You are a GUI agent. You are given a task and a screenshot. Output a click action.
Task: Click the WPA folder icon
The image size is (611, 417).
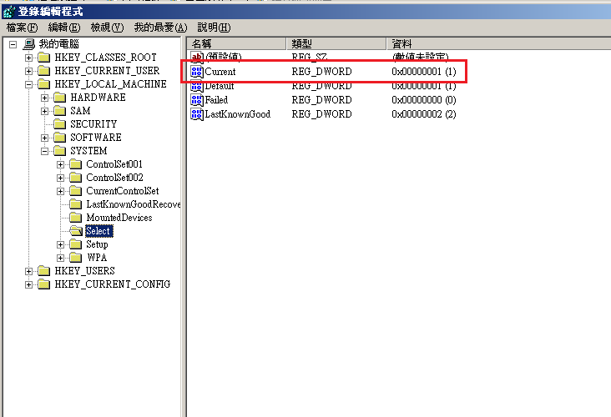76,258
